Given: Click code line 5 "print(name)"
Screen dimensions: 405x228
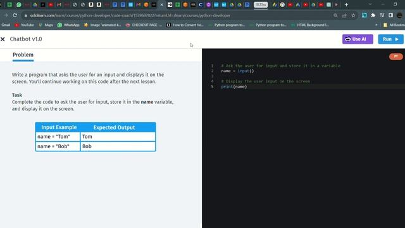Looking at the screenshot, I should (234, 87).
